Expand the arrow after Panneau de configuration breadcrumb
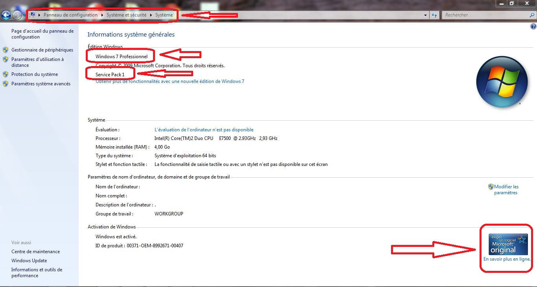This screenshot has width=537, height=287. click(102, 15)
